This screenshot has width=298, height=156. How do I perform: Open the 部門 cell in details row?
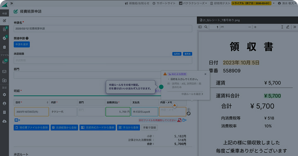(91, 112)
